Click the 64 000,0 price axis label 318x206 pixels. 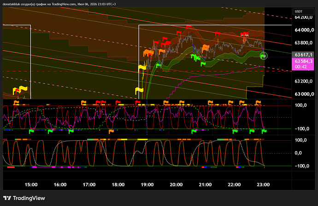click(x=304, y=30)
